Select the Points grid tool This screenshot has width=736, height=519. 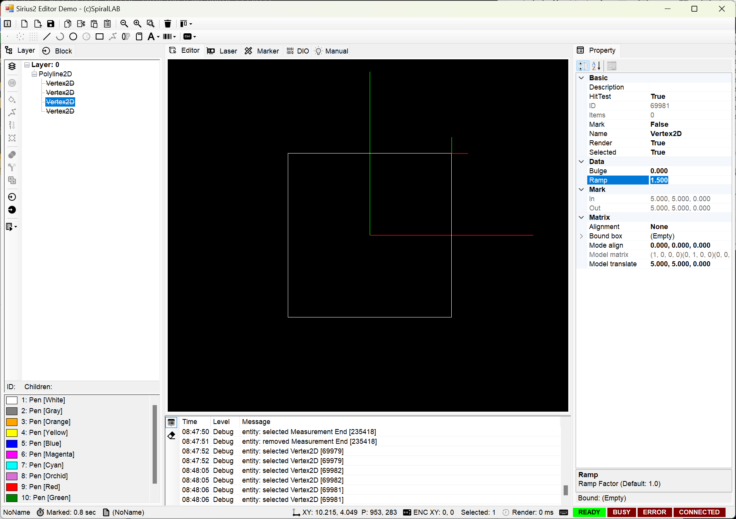34,36
